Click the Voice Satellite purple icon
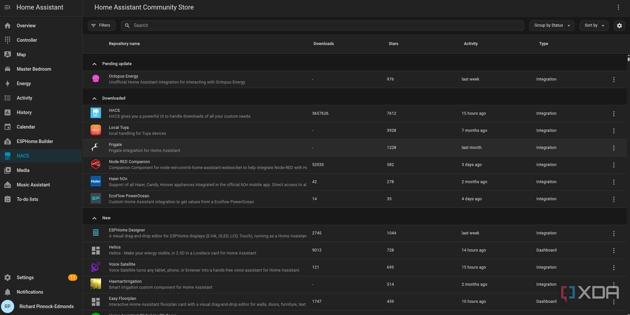The image size is (630, 315). [96, 267]
